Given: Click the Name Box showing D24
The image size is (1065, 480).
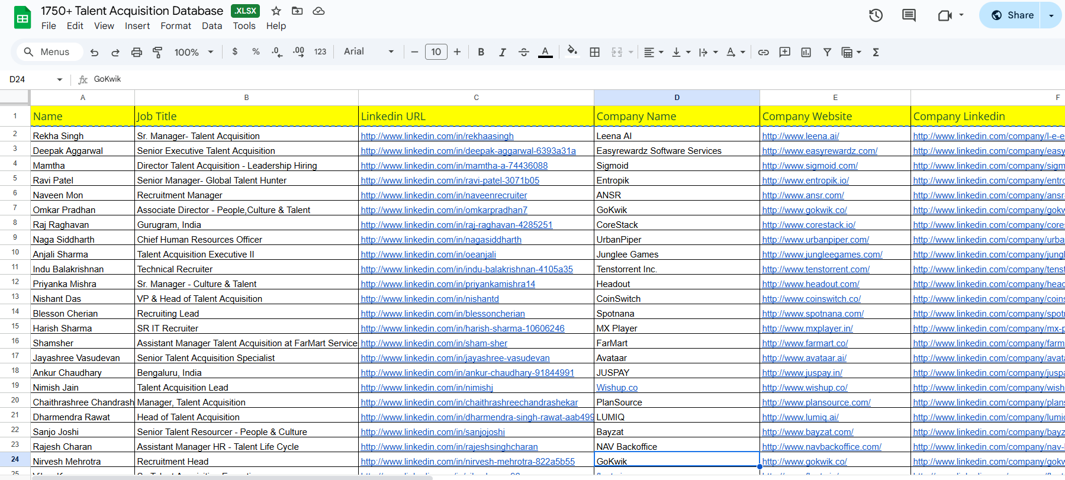Looking at the screenshot, I should [36, 79].
